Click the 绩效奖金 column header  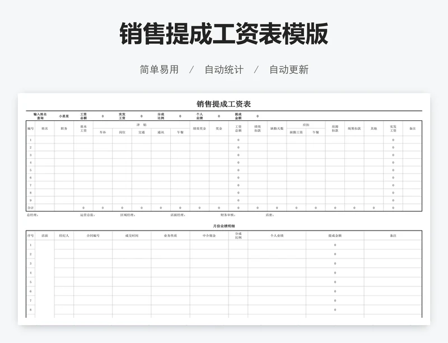click(199, 129)
